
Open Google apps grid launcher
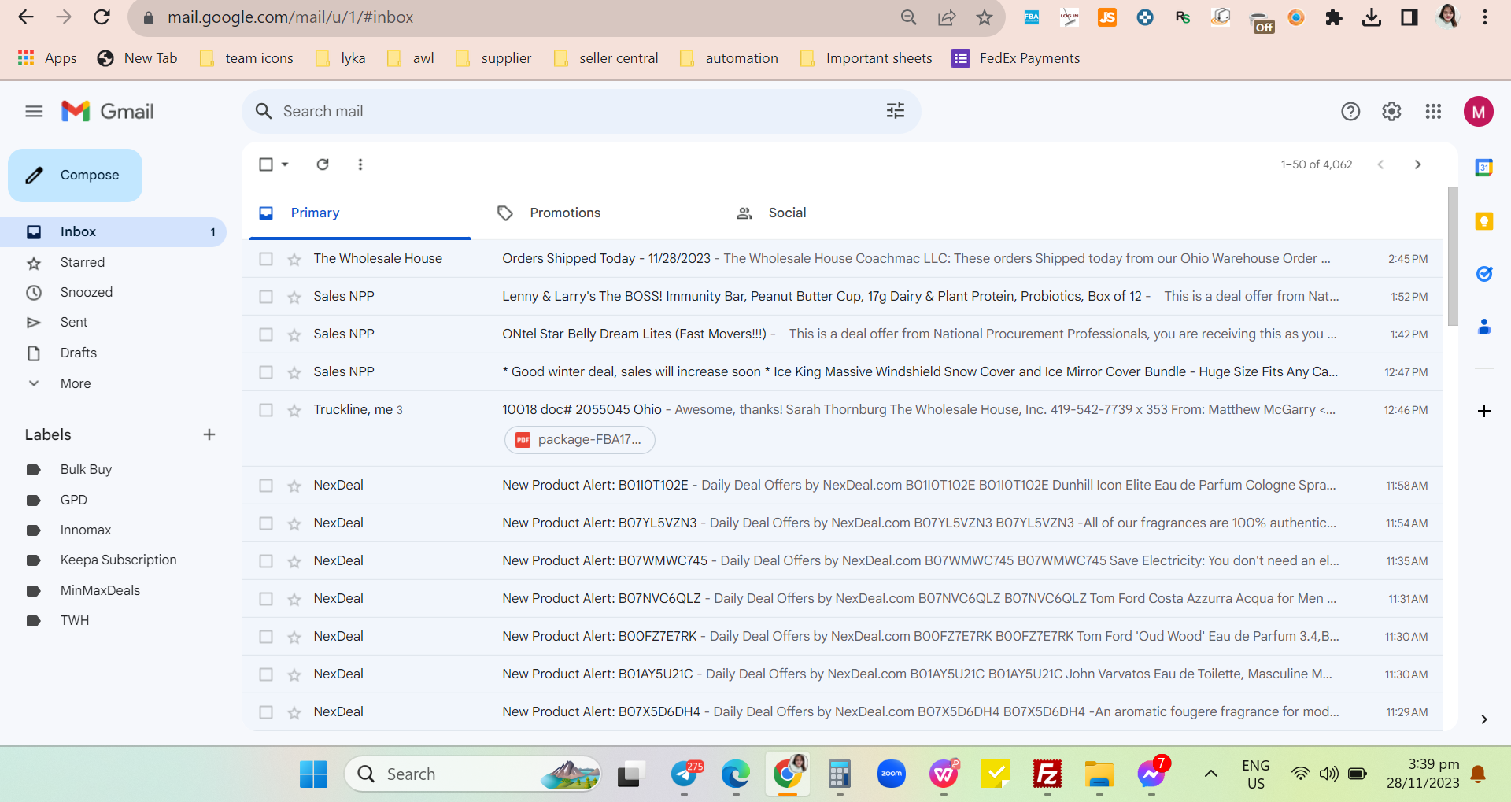coord(1433,112)
